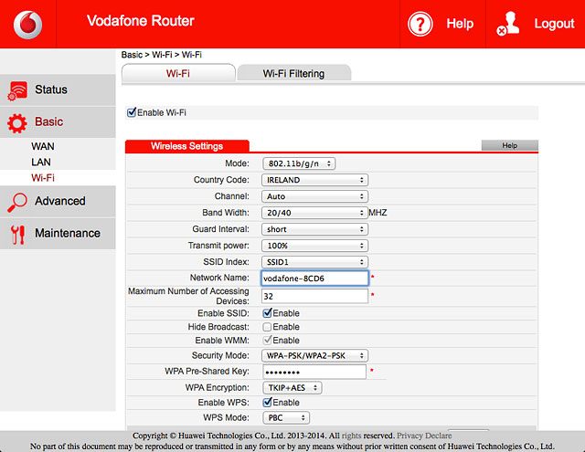Open the Security Mode dropdown
Image resolution: width=585 pixels, height=452 pixels.
pyautogui.click(x=314, y=356)
